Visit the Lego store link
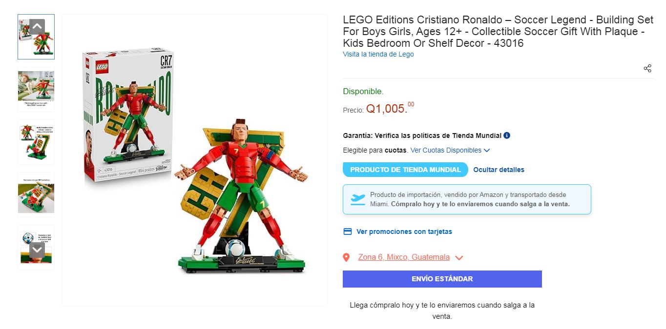The height and width of the screenshot is (329, 666). pos(378,54)
